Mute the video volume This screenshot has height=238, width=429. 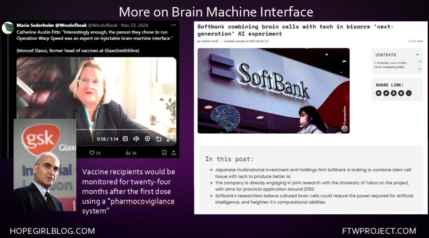(136, 139)
